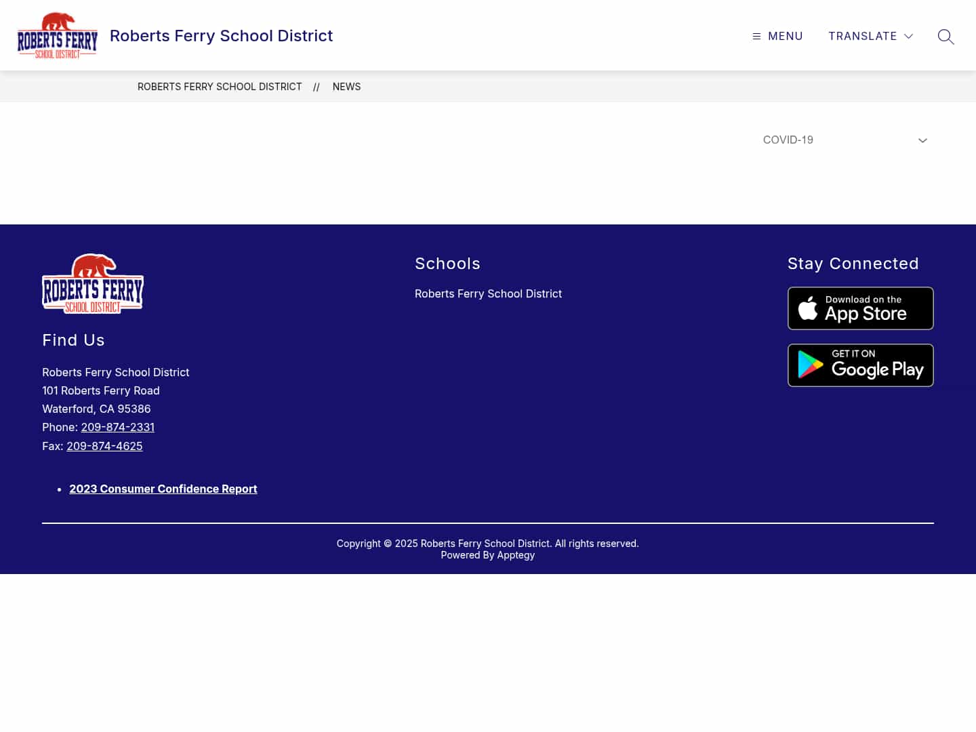976x732 pixels.
Task: Click the hamburger menu icon
Action: [756, 37]
